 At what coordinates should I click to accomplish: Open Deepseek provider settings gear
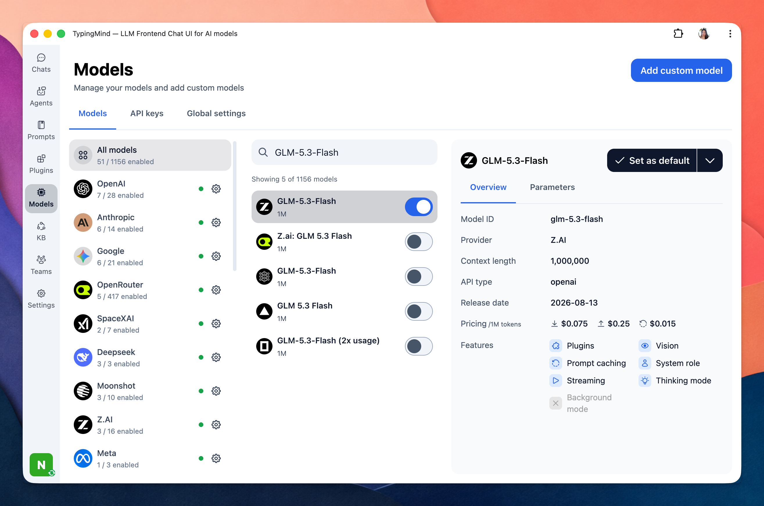point(216,357)
